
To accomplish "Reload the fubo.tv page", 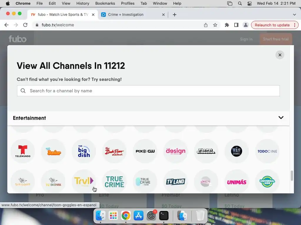I will 25,25.
